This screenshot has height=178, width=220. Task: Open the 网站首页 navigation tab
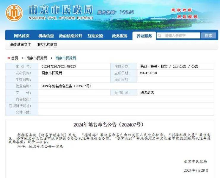point(22,36)
